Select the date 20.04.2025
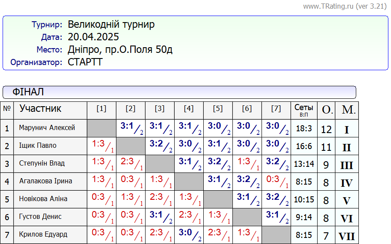Viewport: 391px width, 244px height. tap(93, 37)
